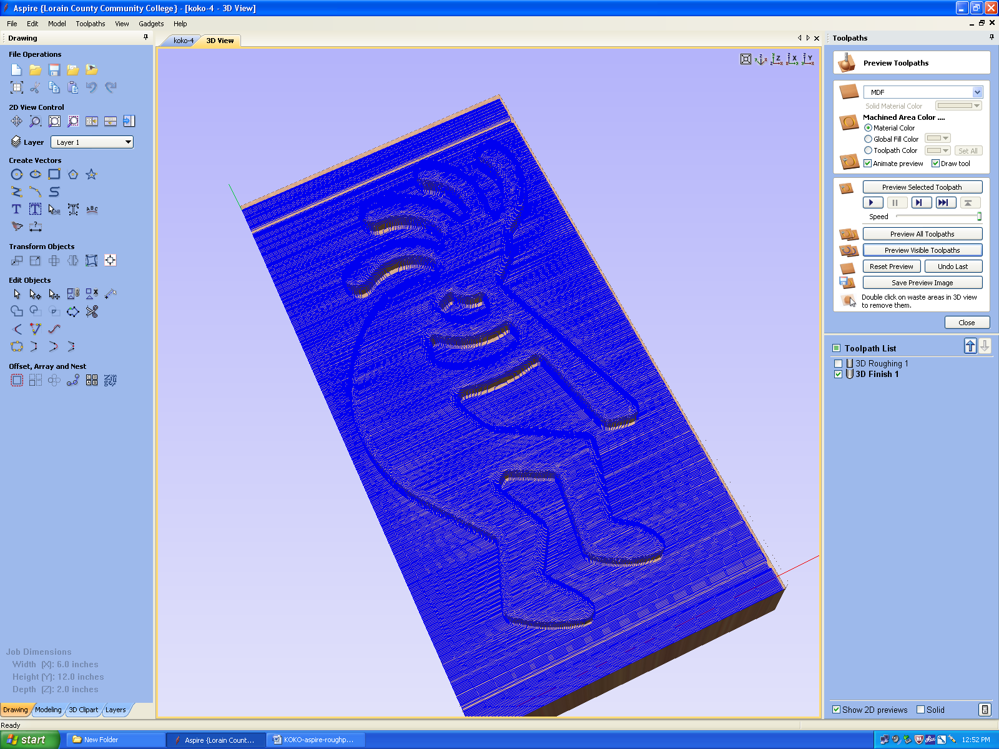Screen dimensions: 999x749
Task: Open the Text on Curve tool
Action: coord(92,209)
